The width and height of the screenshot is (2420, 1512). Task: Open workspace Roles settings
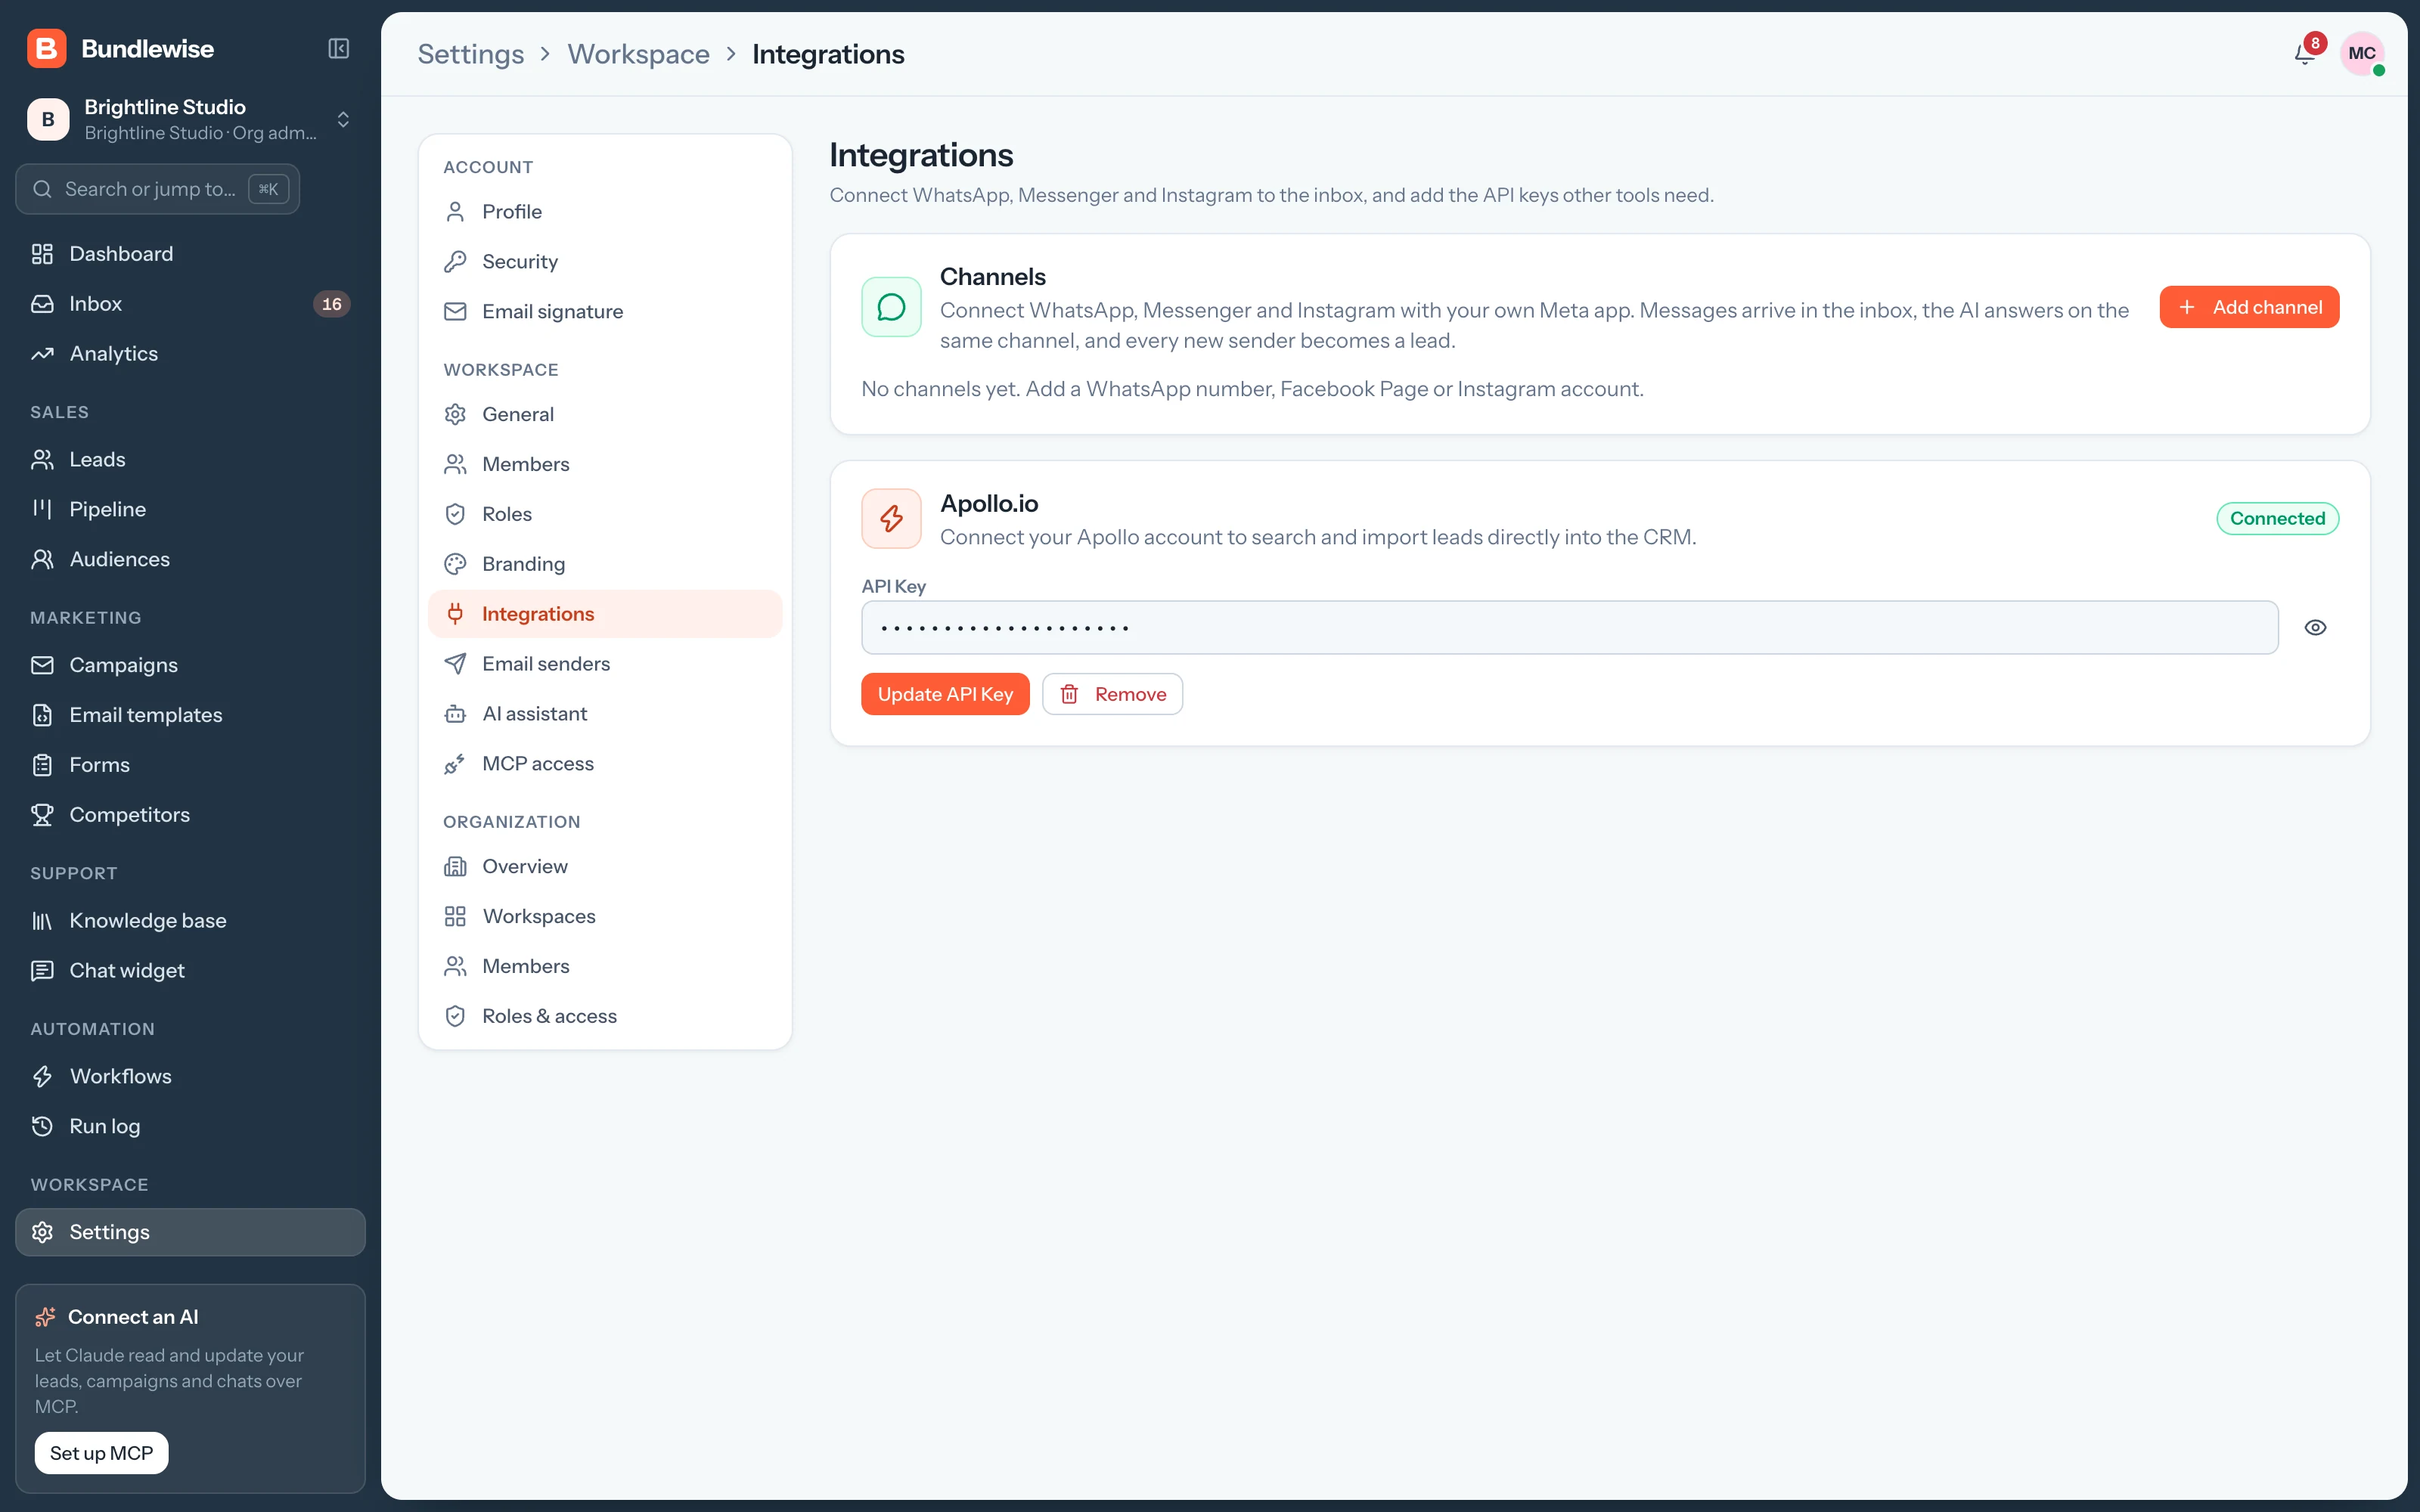point(605,514)
